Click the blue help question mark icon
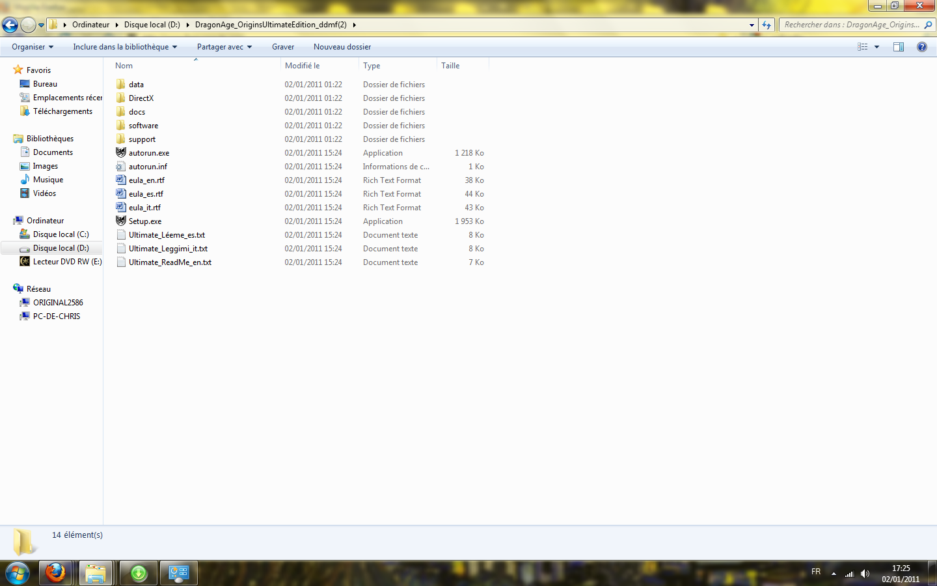 tap(922, 47)
